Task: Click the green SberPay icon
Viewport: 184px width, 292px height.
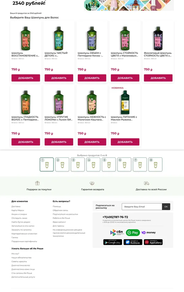Action: click(133, 233)
